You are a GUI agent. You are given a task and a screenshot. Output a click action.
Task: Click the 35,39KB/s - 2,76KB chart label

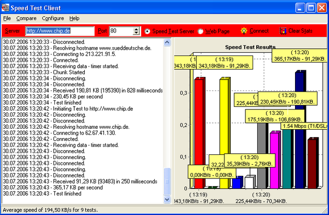[x=249, y=161]
